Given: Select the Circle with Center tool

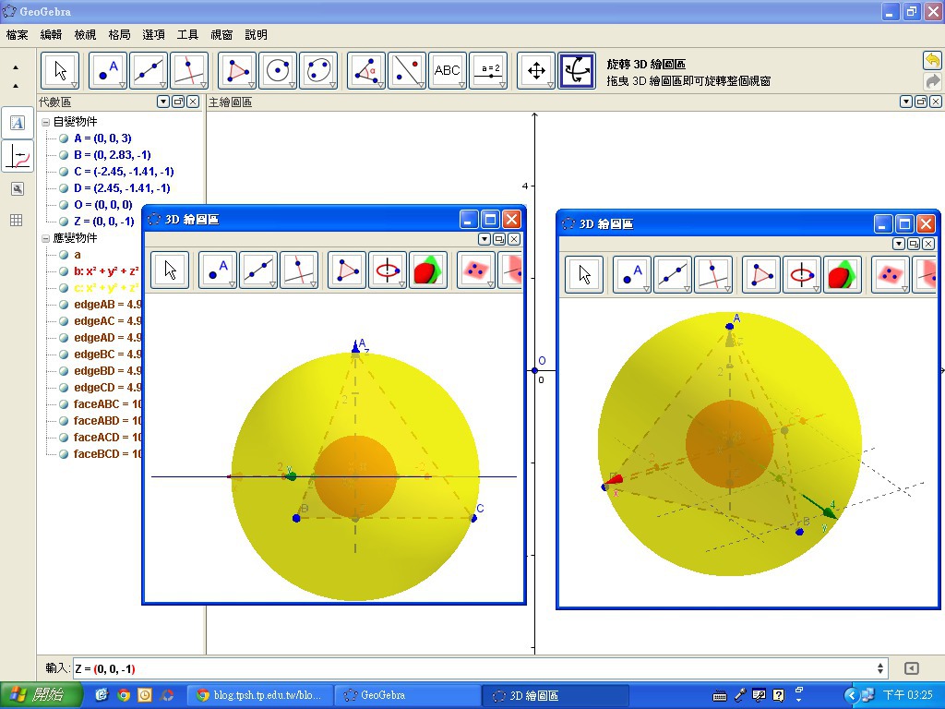Looking at the screenshot, I should [278, 70].
